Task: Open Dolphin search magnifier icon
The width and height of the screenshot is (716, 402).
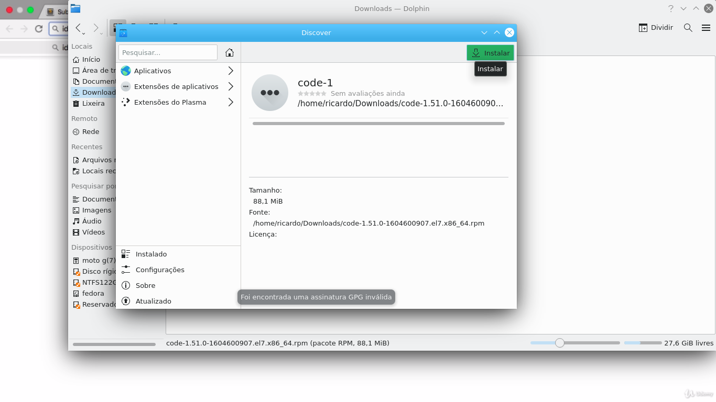Action: tap(688, 27)
